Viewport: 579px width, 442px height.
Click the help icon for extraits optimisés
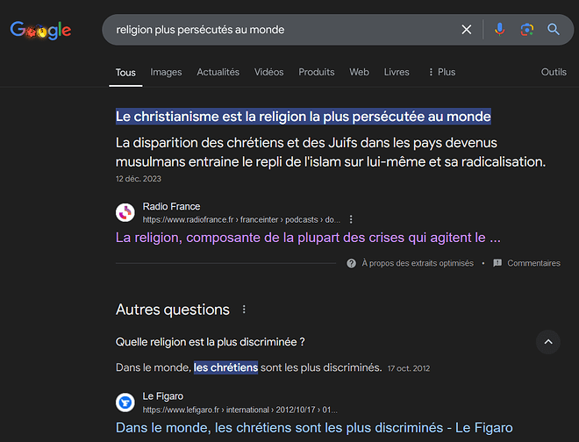(x=351, y=263)
